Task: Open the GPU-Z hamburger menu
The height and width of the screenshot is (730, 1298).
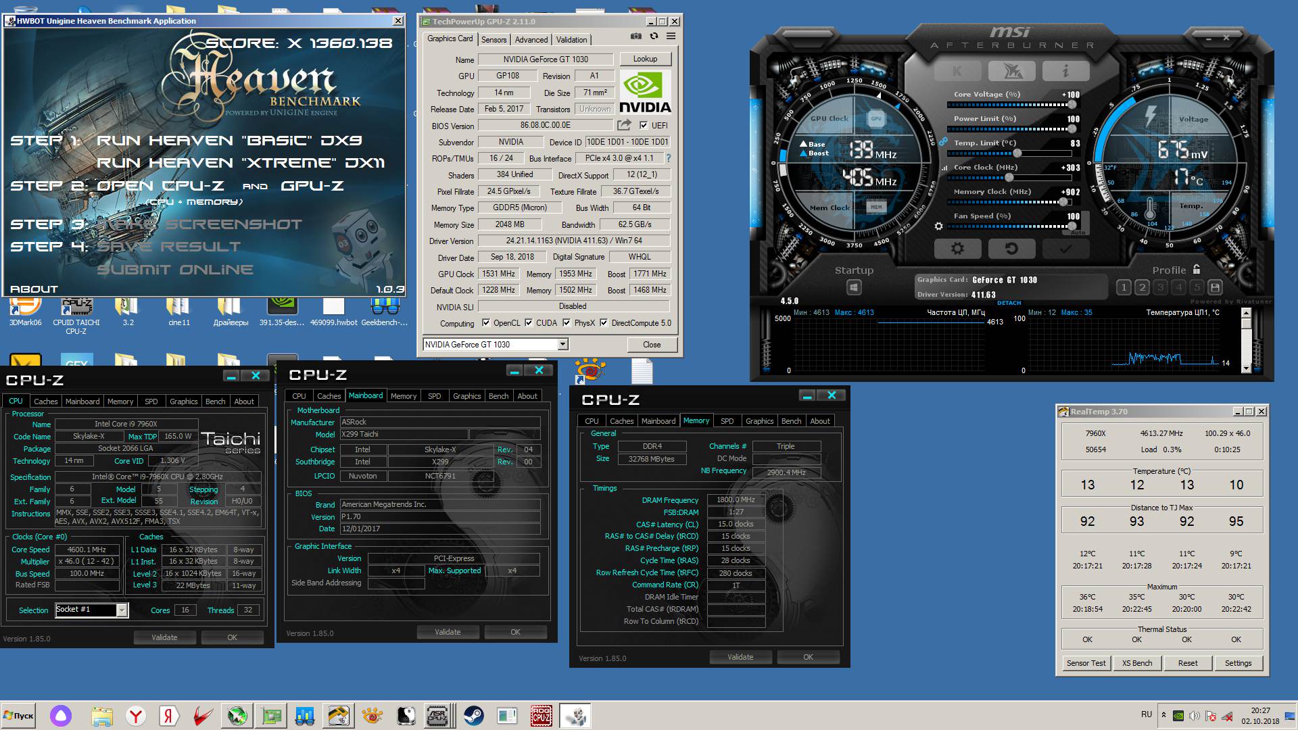Action: pos(671,36)
